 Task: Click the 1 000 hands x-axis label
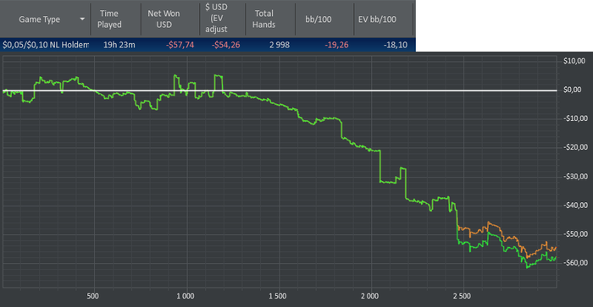coord(186,296)
